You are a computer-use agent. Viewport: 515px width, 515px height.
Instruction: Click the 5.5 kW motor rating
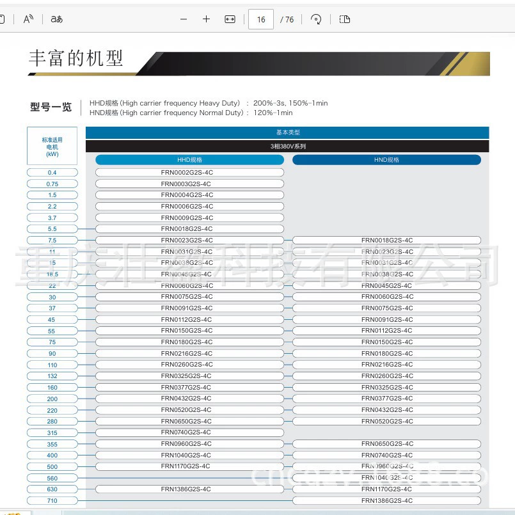52,229
